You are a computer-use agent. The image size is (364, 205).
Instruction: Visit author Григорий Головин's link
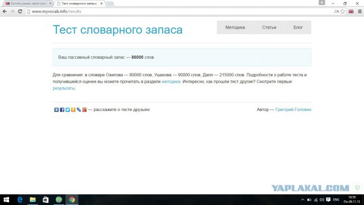coord(293,109)
